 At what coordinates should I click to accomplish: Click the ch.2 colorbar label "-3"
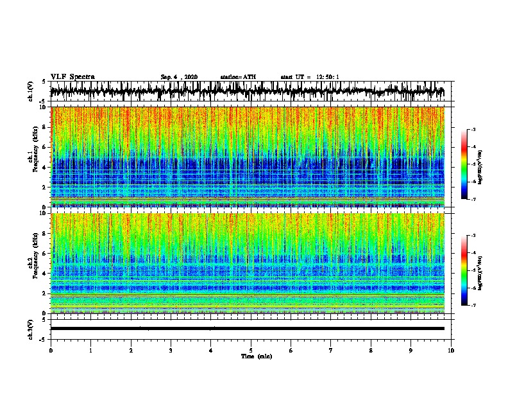pyautogui.click(x=473, y=236)
